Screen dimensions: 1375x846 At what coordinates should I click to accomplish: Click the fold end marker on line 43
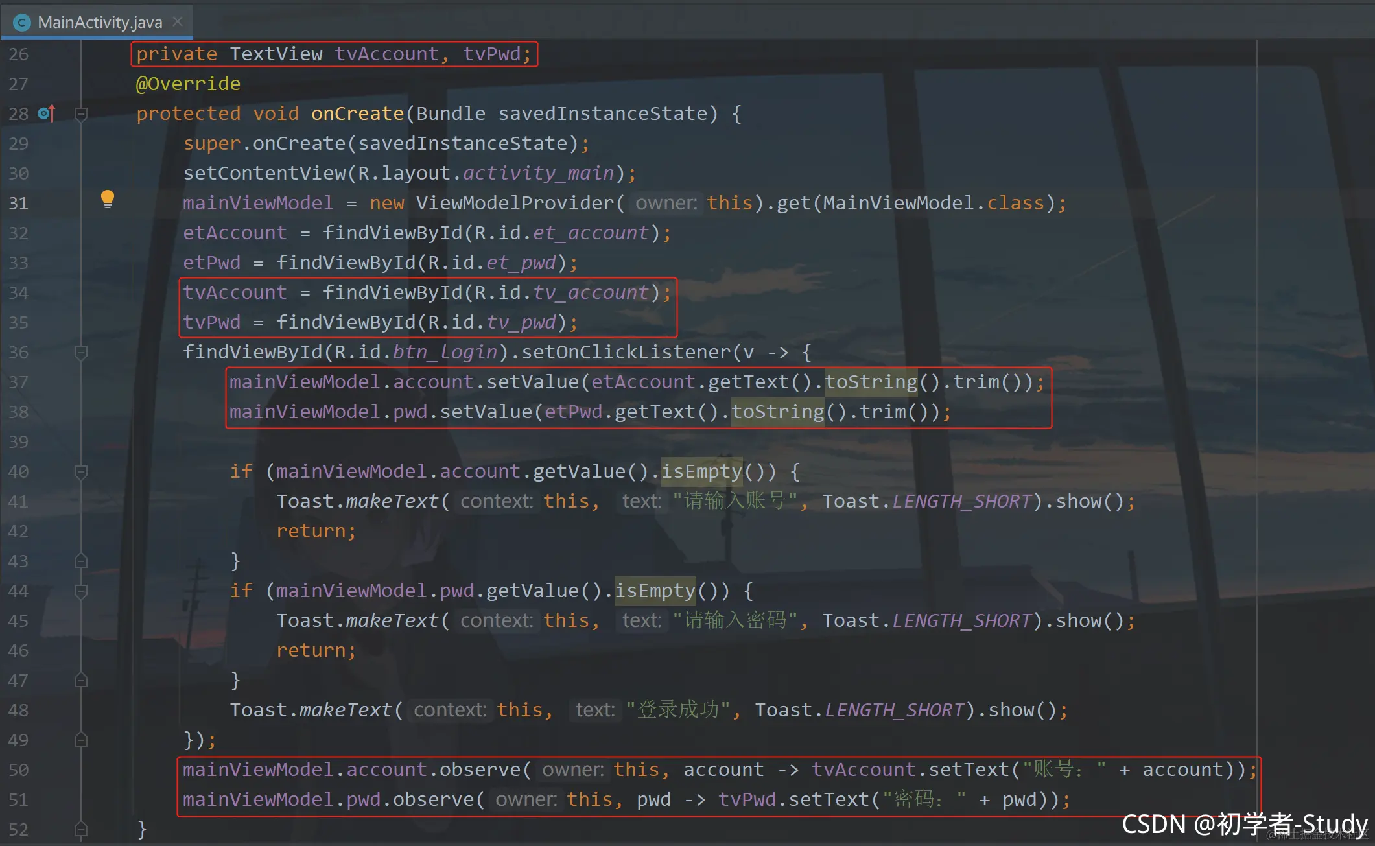coord(81,561)
